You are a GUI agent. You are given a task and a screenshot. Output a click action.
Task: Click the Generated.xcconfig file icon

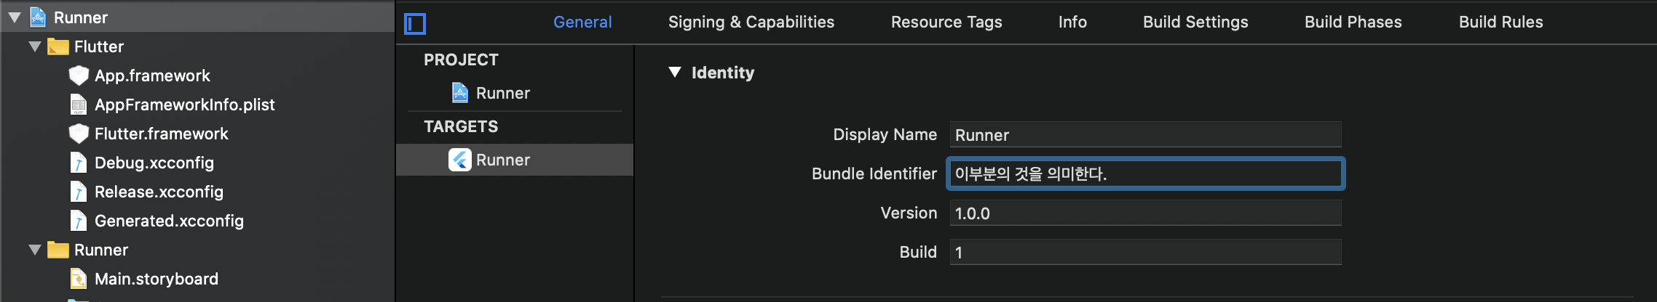pyautogui.click(x=79, y=221)
